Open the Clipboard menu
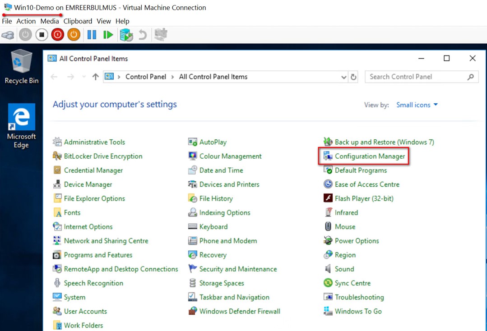 pos(78,21)
